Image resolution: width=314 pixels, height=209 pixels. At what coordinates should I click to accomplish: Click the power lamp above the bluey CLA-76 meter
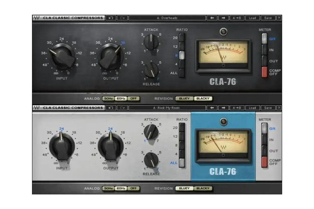click(x=223, y=122)
